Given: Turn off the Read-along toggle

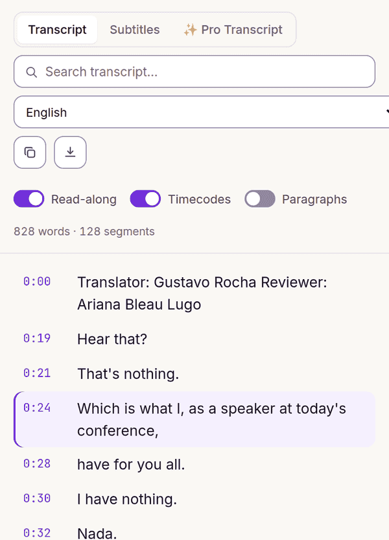Looking at the screenshot, I should [29, 199].
